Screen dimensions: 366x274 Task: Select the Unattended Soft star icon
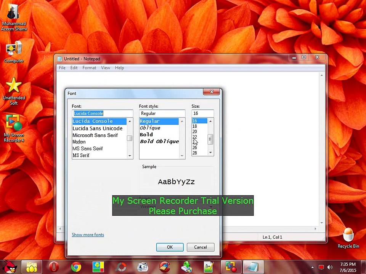(14, 91)
